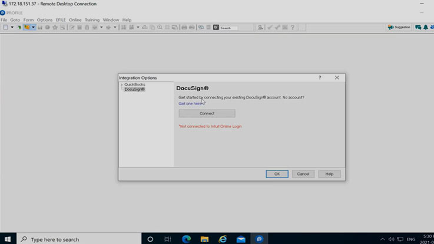This screenshot has height=244, width=434.
Task: Click the single checkmark toolbar icon
Action: point(270,27)
